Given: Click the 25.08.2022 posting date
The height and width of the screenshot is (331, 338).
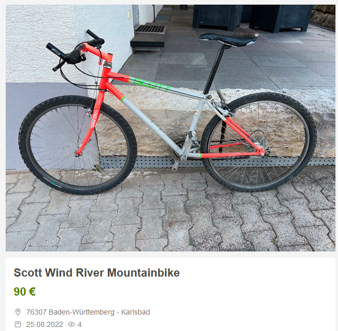Looking at the screenshot, I should click(45, 324).
